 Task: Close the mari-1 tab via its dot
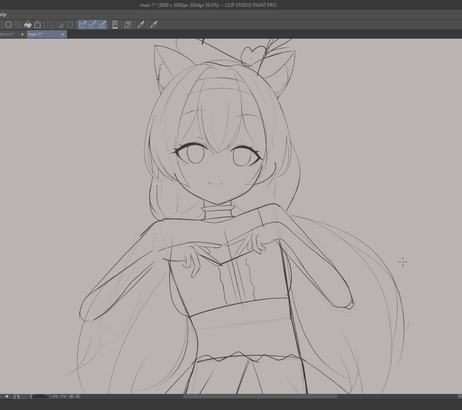tap(62, 35)
